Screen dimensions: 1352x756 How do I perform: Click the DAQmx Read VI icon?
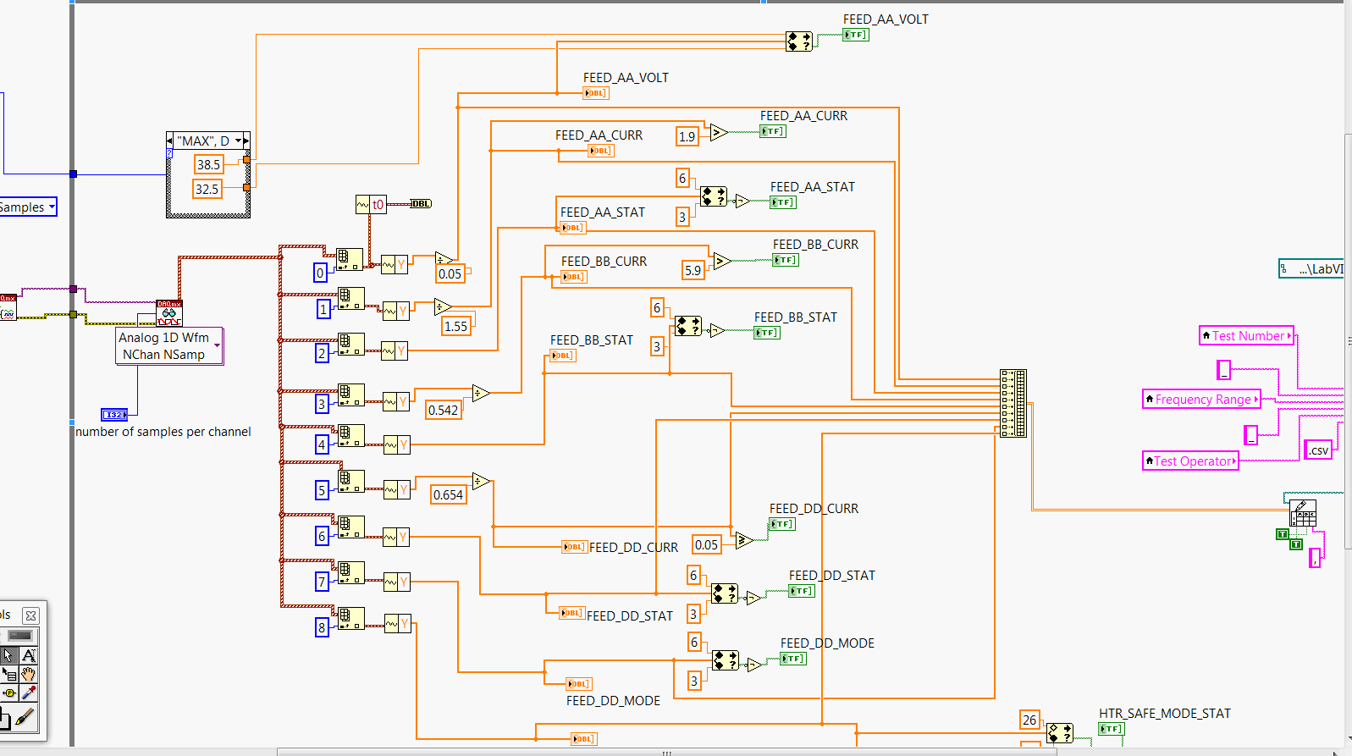click(x=169, y=313)
